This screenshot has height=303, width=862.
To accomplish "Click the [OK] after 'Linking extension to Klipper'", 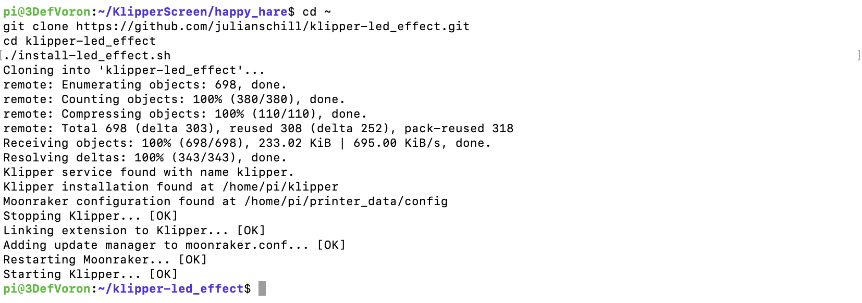I will (251, 231).
